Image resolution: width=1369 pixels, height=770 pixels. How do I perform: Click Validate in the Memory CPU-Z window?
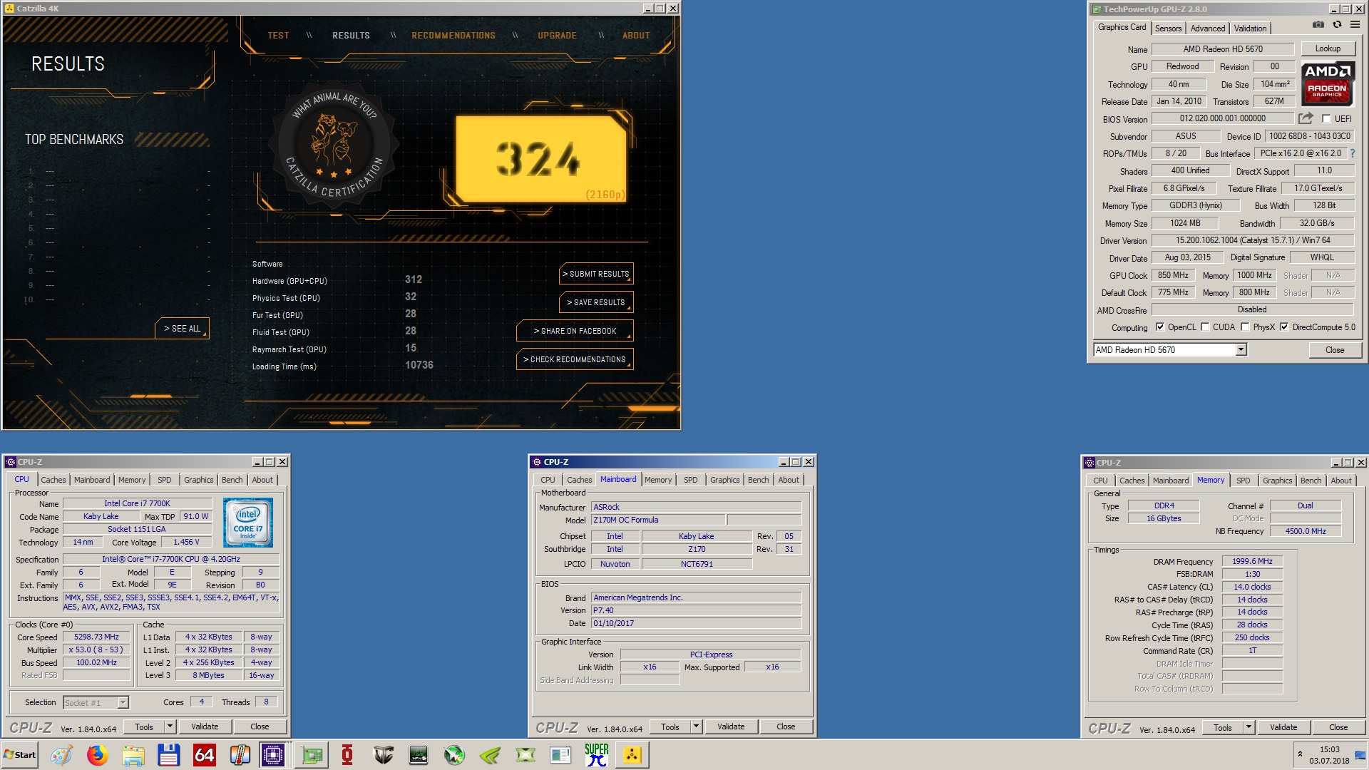[1283, 727]
